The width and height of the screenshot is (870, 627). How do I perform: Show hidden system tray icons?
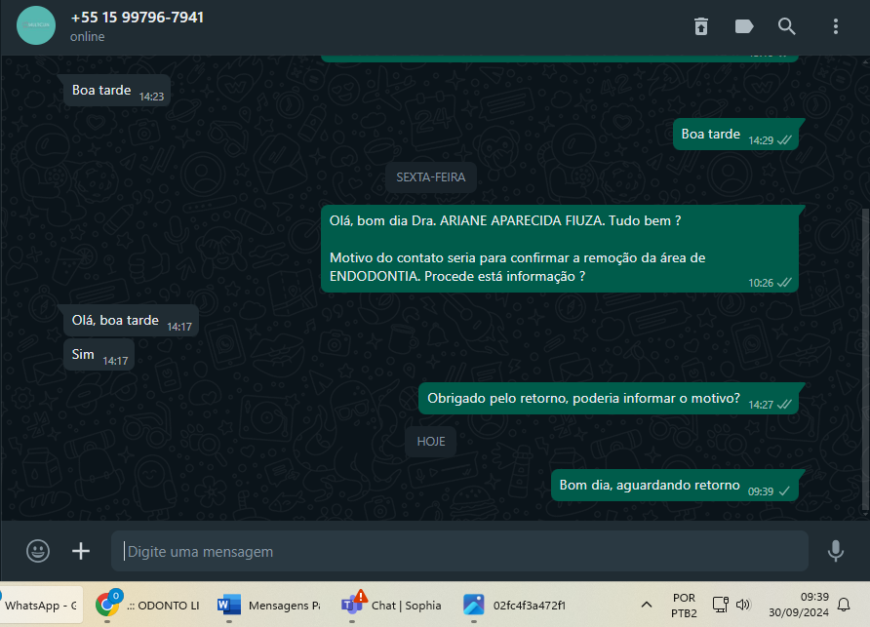pyautogui.click(x=647, y=605)
